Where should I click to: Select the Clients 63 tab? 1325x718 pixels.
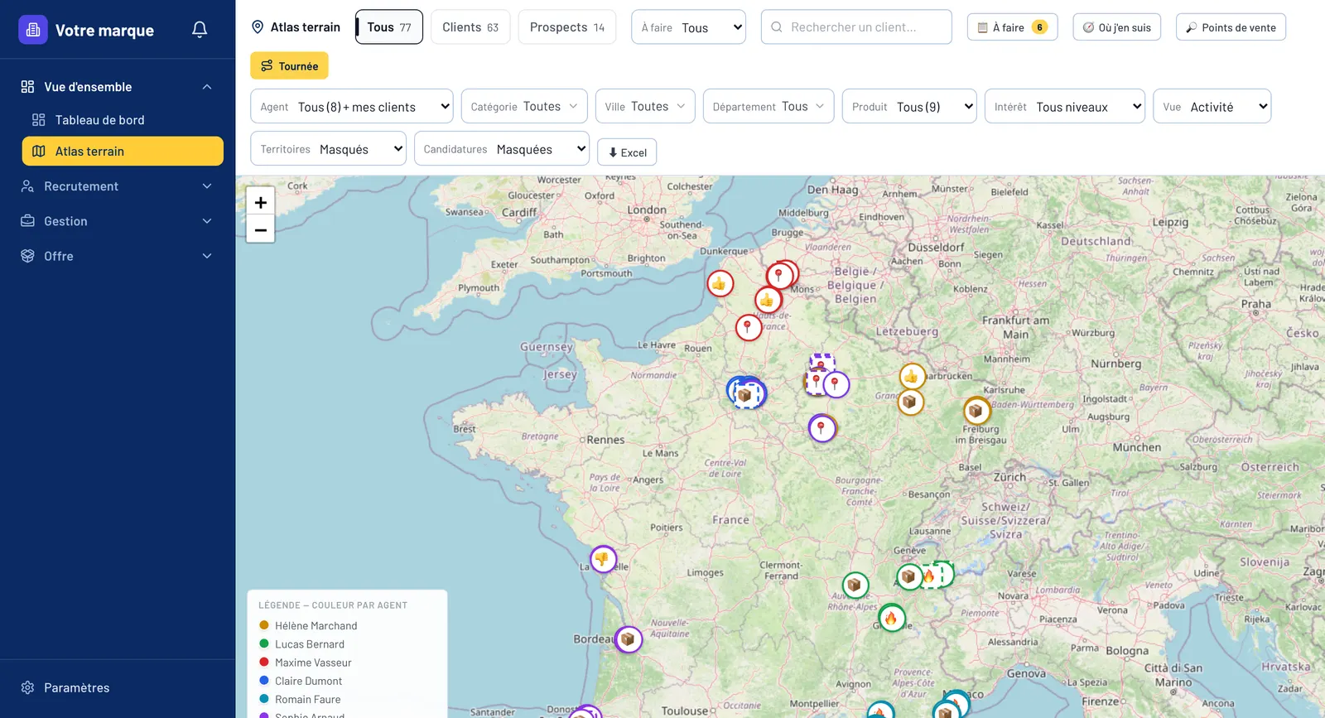pos(470,27)
